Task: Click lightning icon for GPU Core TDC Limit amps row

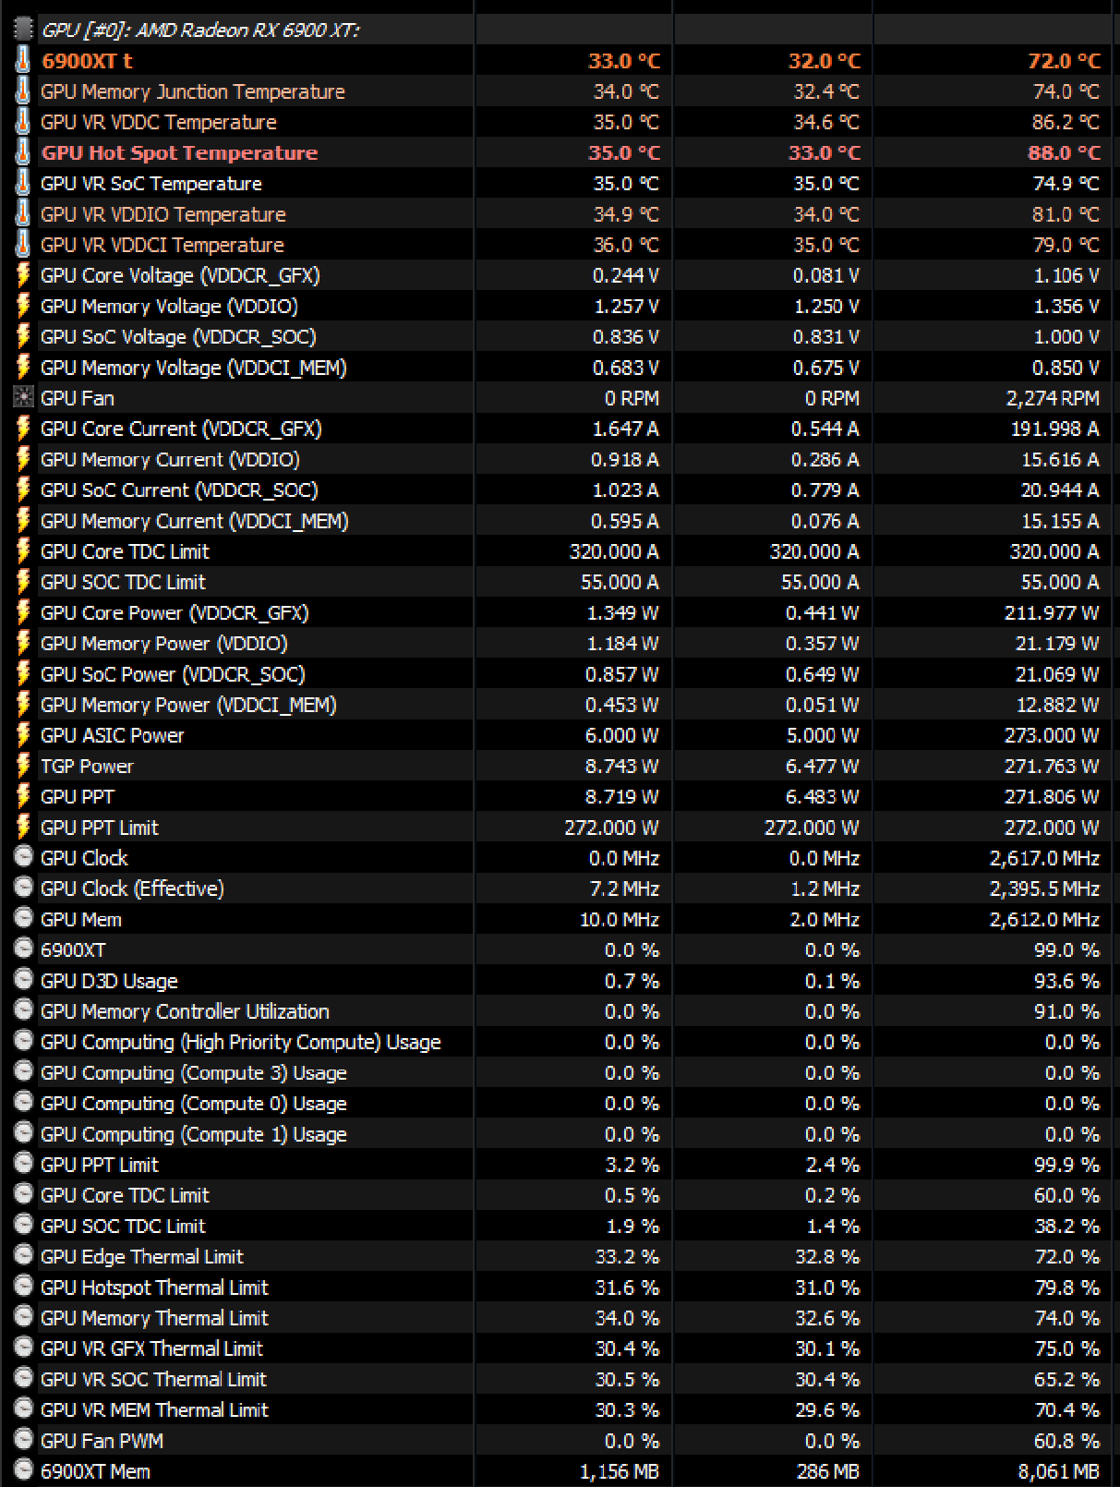Action: click(x=23, y=550)
